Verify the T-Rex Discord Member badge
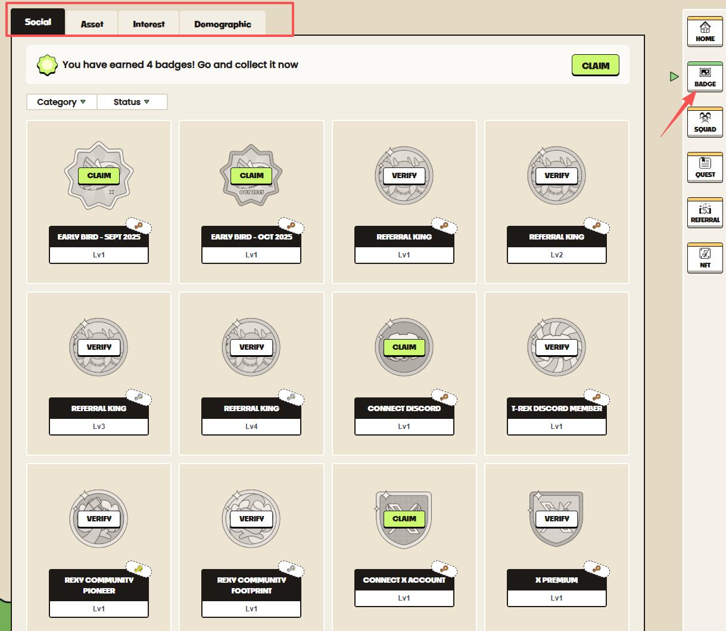 tap(556, 347)
